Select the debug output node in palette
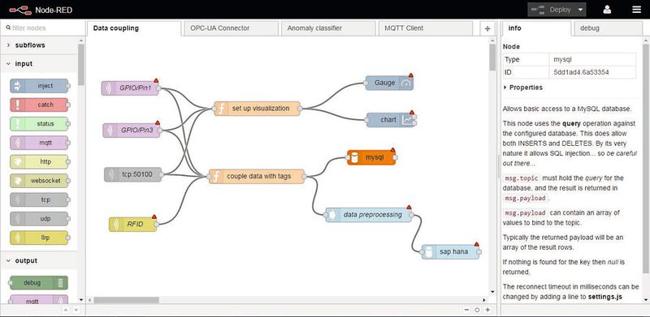 coord(38,283)
